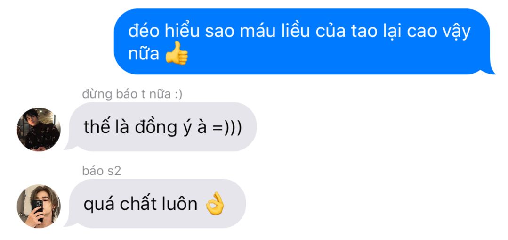Click the 's2' text in second sender label
Image resolution: width=508 pixels, height=240 pixels.
[x=114, y=171]
